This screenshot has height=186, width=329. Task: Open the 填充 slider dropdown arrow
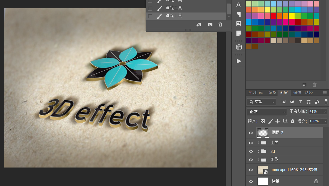point(325,121)
